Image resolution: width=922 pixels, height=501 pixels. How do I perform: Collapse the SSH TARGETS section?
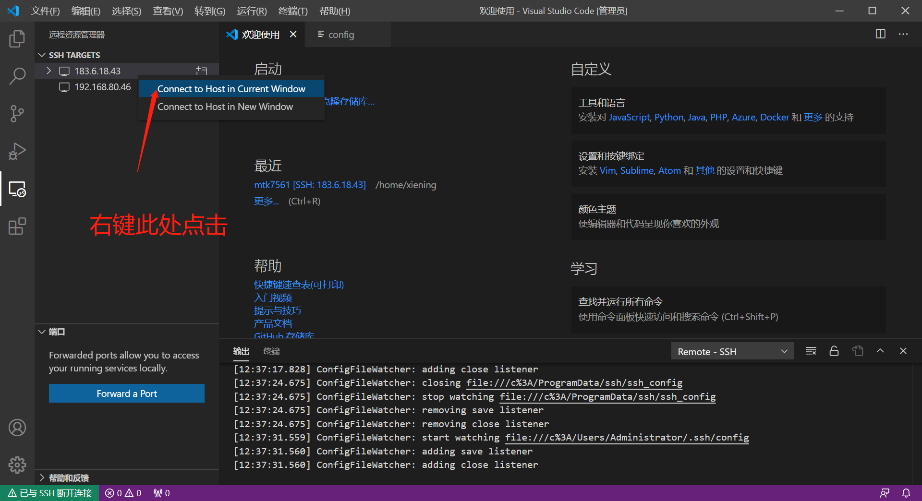42,55
